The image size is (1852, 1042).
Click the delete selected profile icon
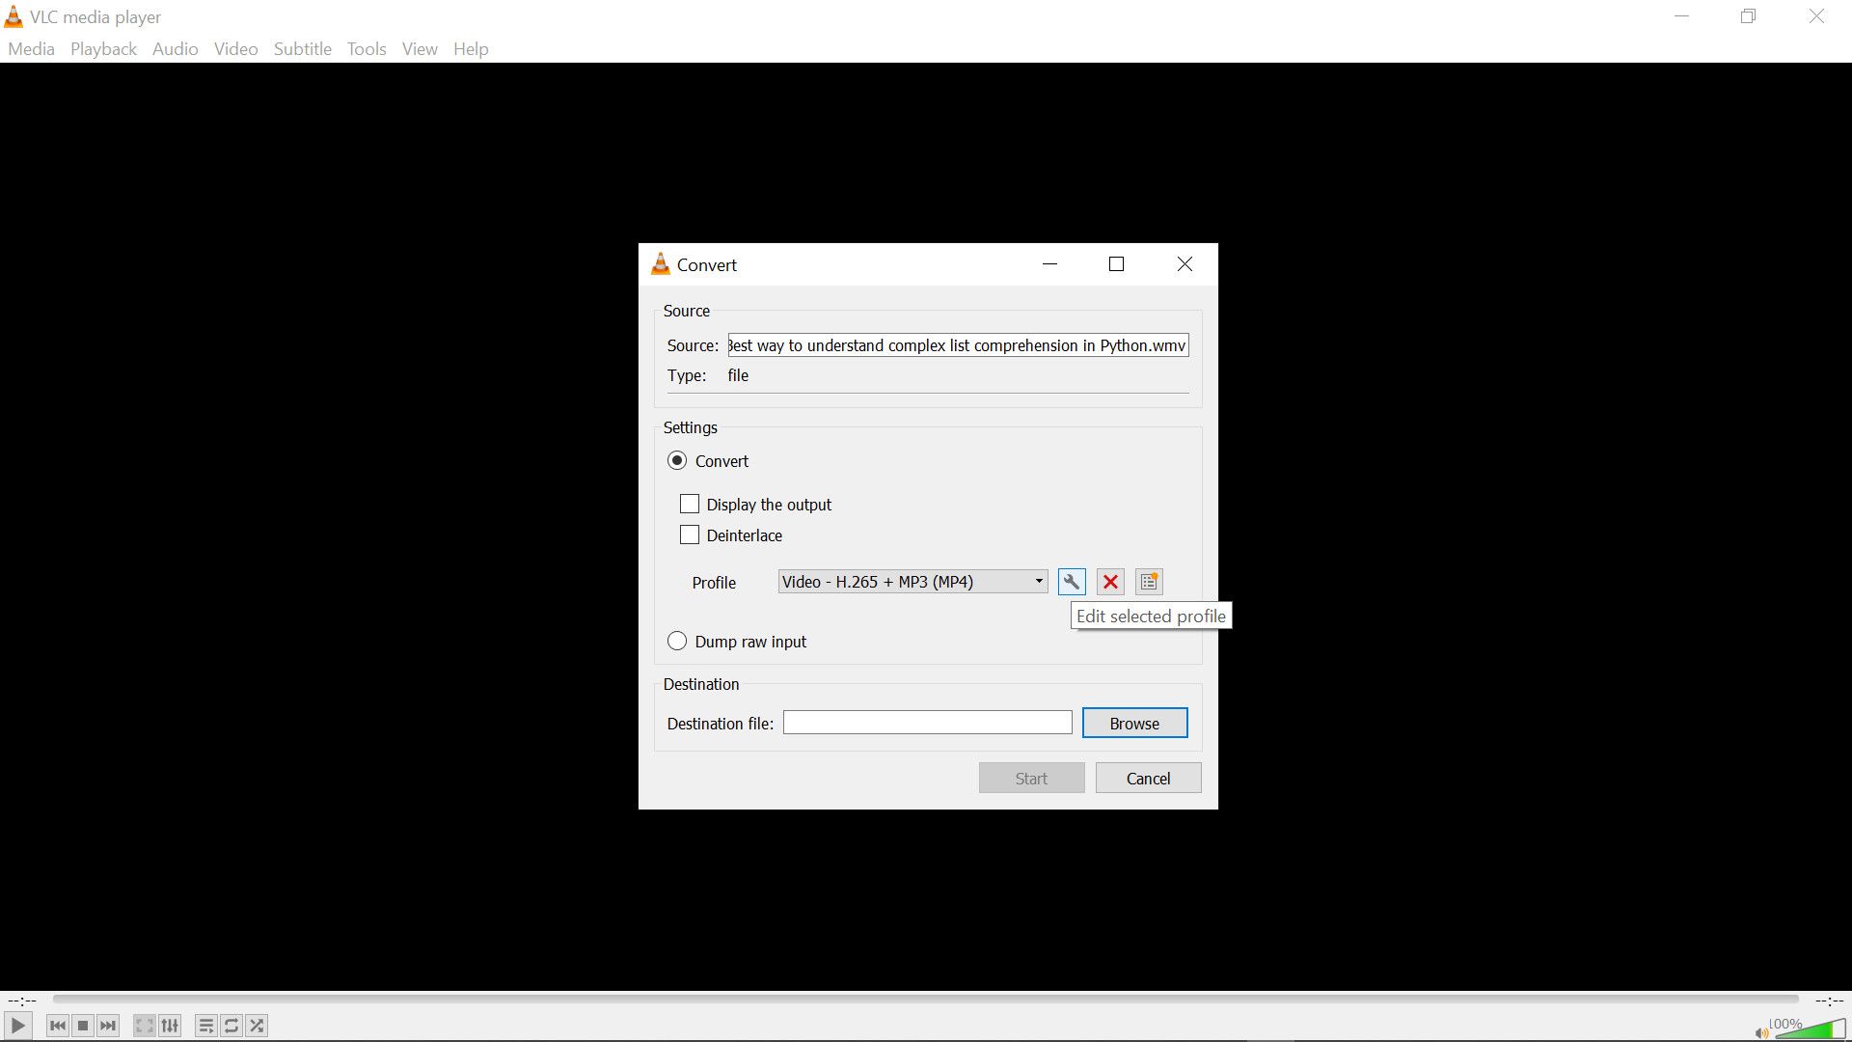point(1110,582)
